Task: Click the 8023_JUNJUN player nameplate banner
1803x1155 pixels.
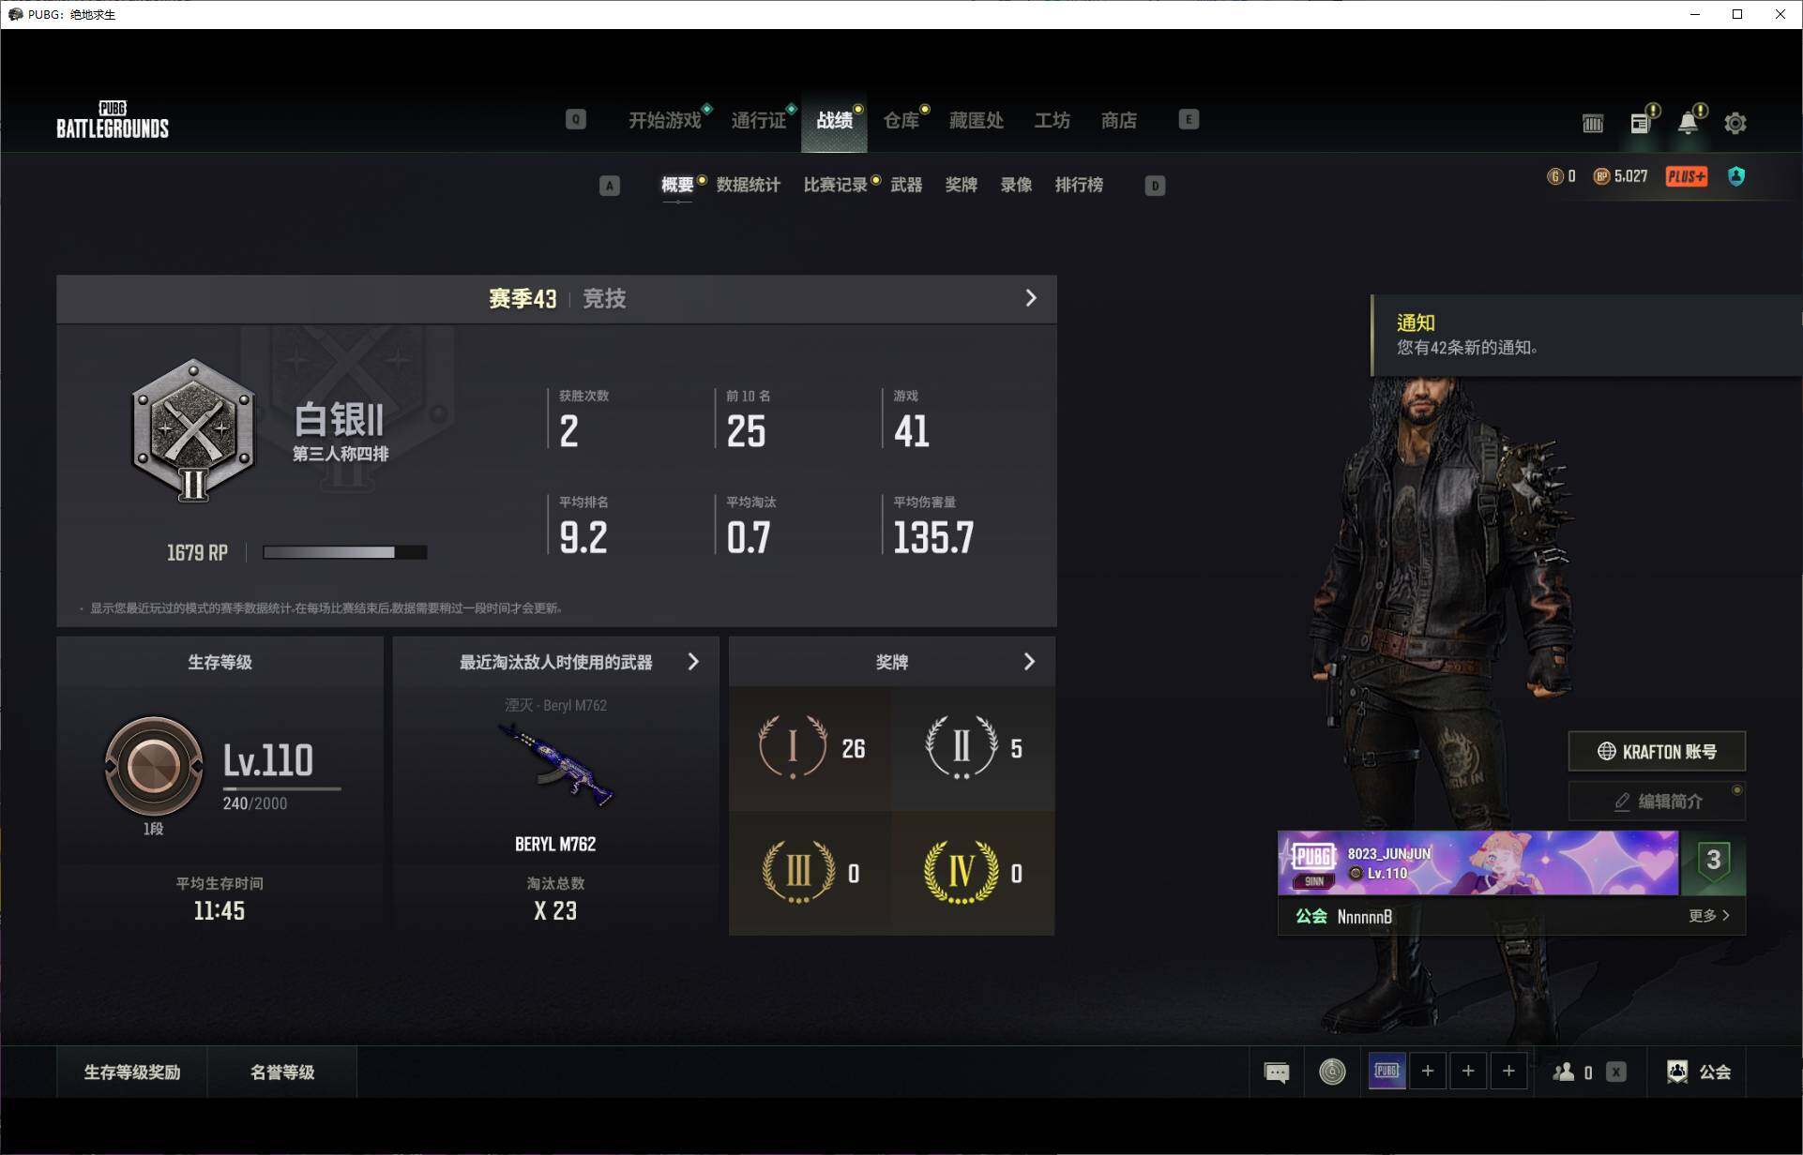Action: pyautogui.click(x=1477, y=862)
